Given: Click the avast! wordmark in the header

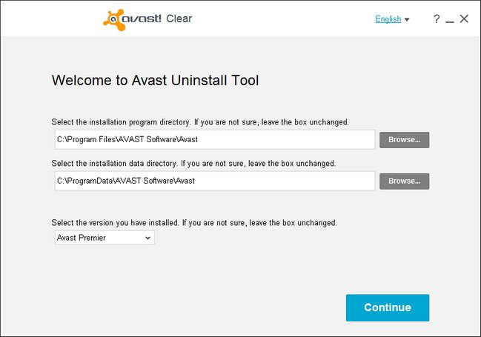Looking at the screenshot, I should tap(142, 19).
